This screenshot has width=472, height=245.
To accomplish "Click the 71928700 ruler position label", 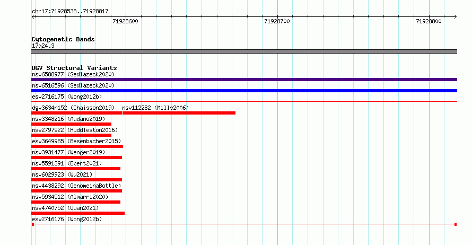I will (x=277, y=21).
